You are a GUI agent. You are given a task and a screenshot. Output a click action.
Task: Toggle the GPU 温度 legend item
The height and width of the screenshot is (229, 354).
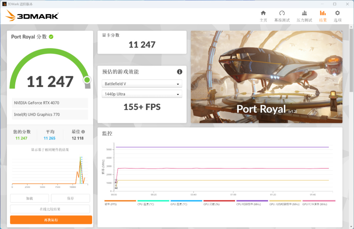tap(186, 203)
